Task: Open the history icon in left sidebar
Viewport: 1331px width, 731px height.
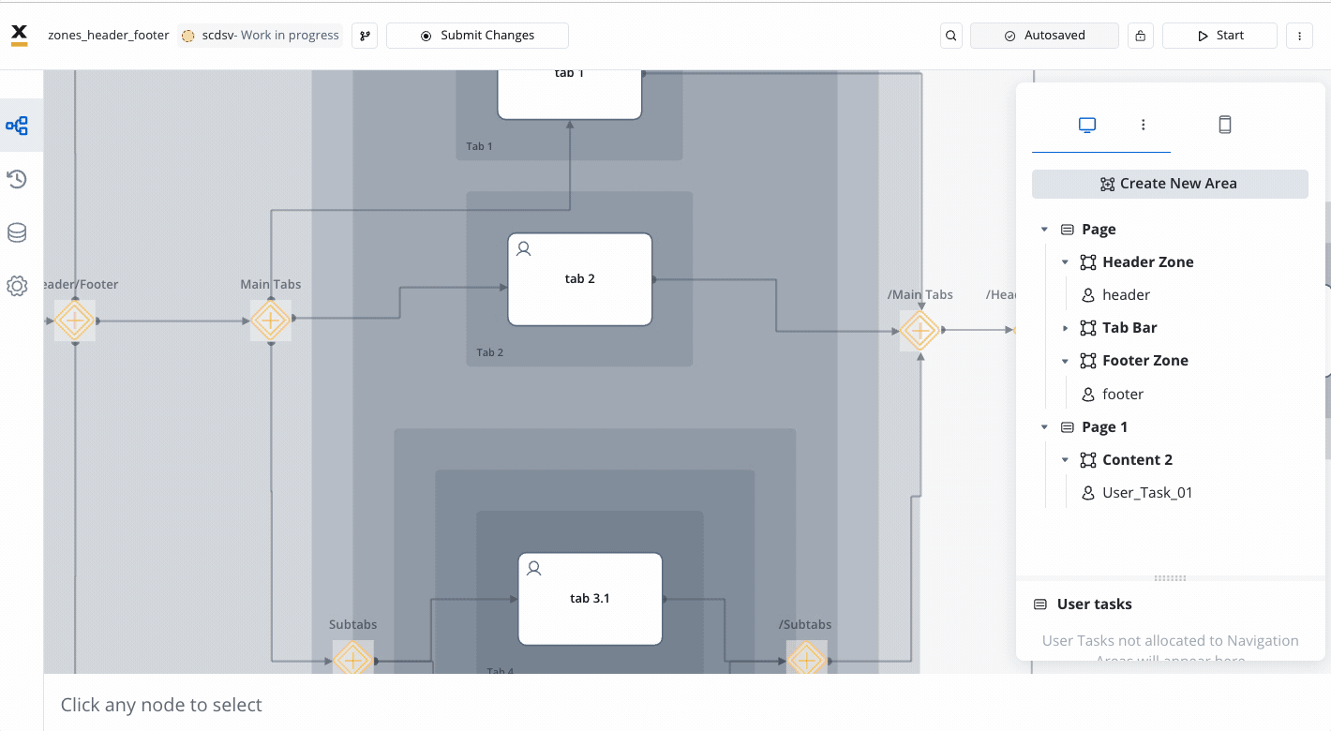Action: coord(17,179)
